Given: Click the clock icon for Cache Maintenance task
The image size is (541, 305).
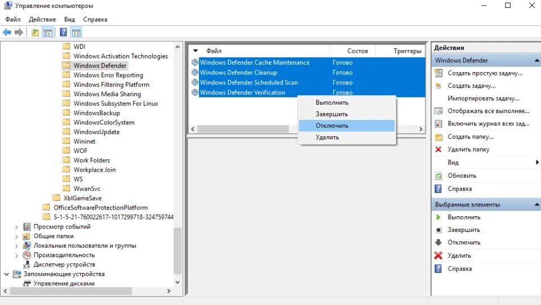Looking at the screenshot, I should click(195, 62).
